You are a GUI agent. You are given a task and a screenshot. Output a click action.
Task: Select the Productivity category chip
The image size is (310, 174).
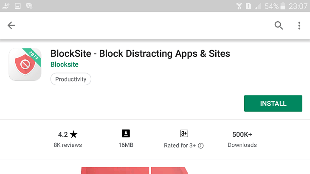(71, 79)
